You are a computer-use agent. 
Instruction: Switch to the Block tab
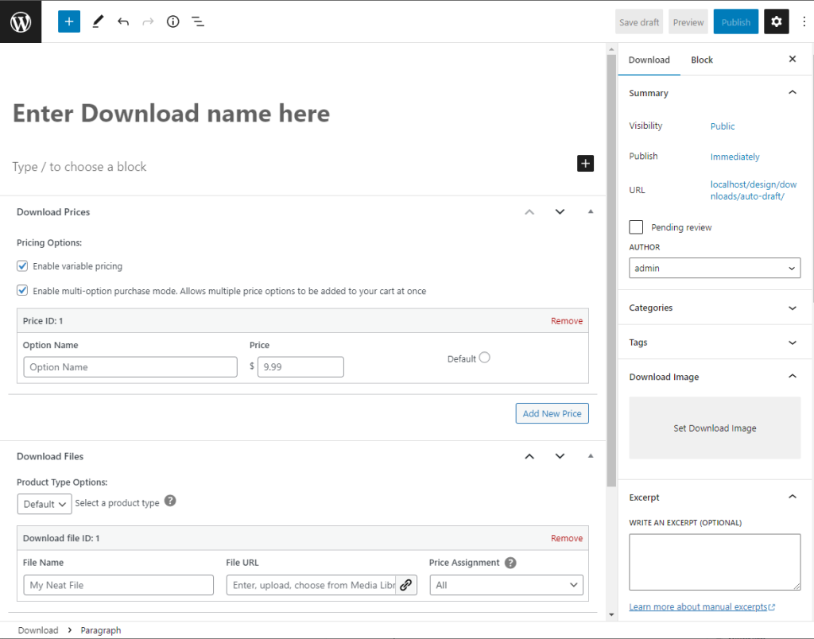(702, 60)
